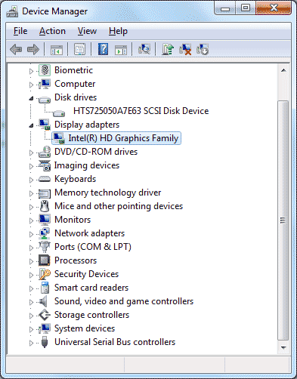Viewport: 297px width, 379px height.
Task: Expand the Storage controllers node
Action: 31,316
